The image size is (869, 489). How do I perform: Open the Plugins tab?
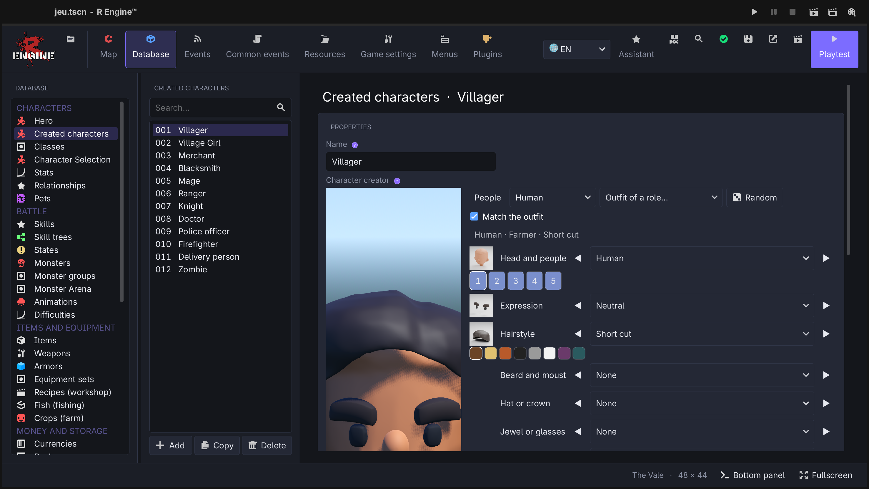tap(487, 49)
